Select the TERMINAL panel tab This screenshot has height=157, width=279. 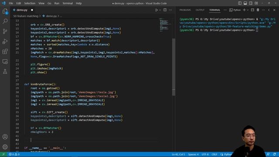[214, 10]
